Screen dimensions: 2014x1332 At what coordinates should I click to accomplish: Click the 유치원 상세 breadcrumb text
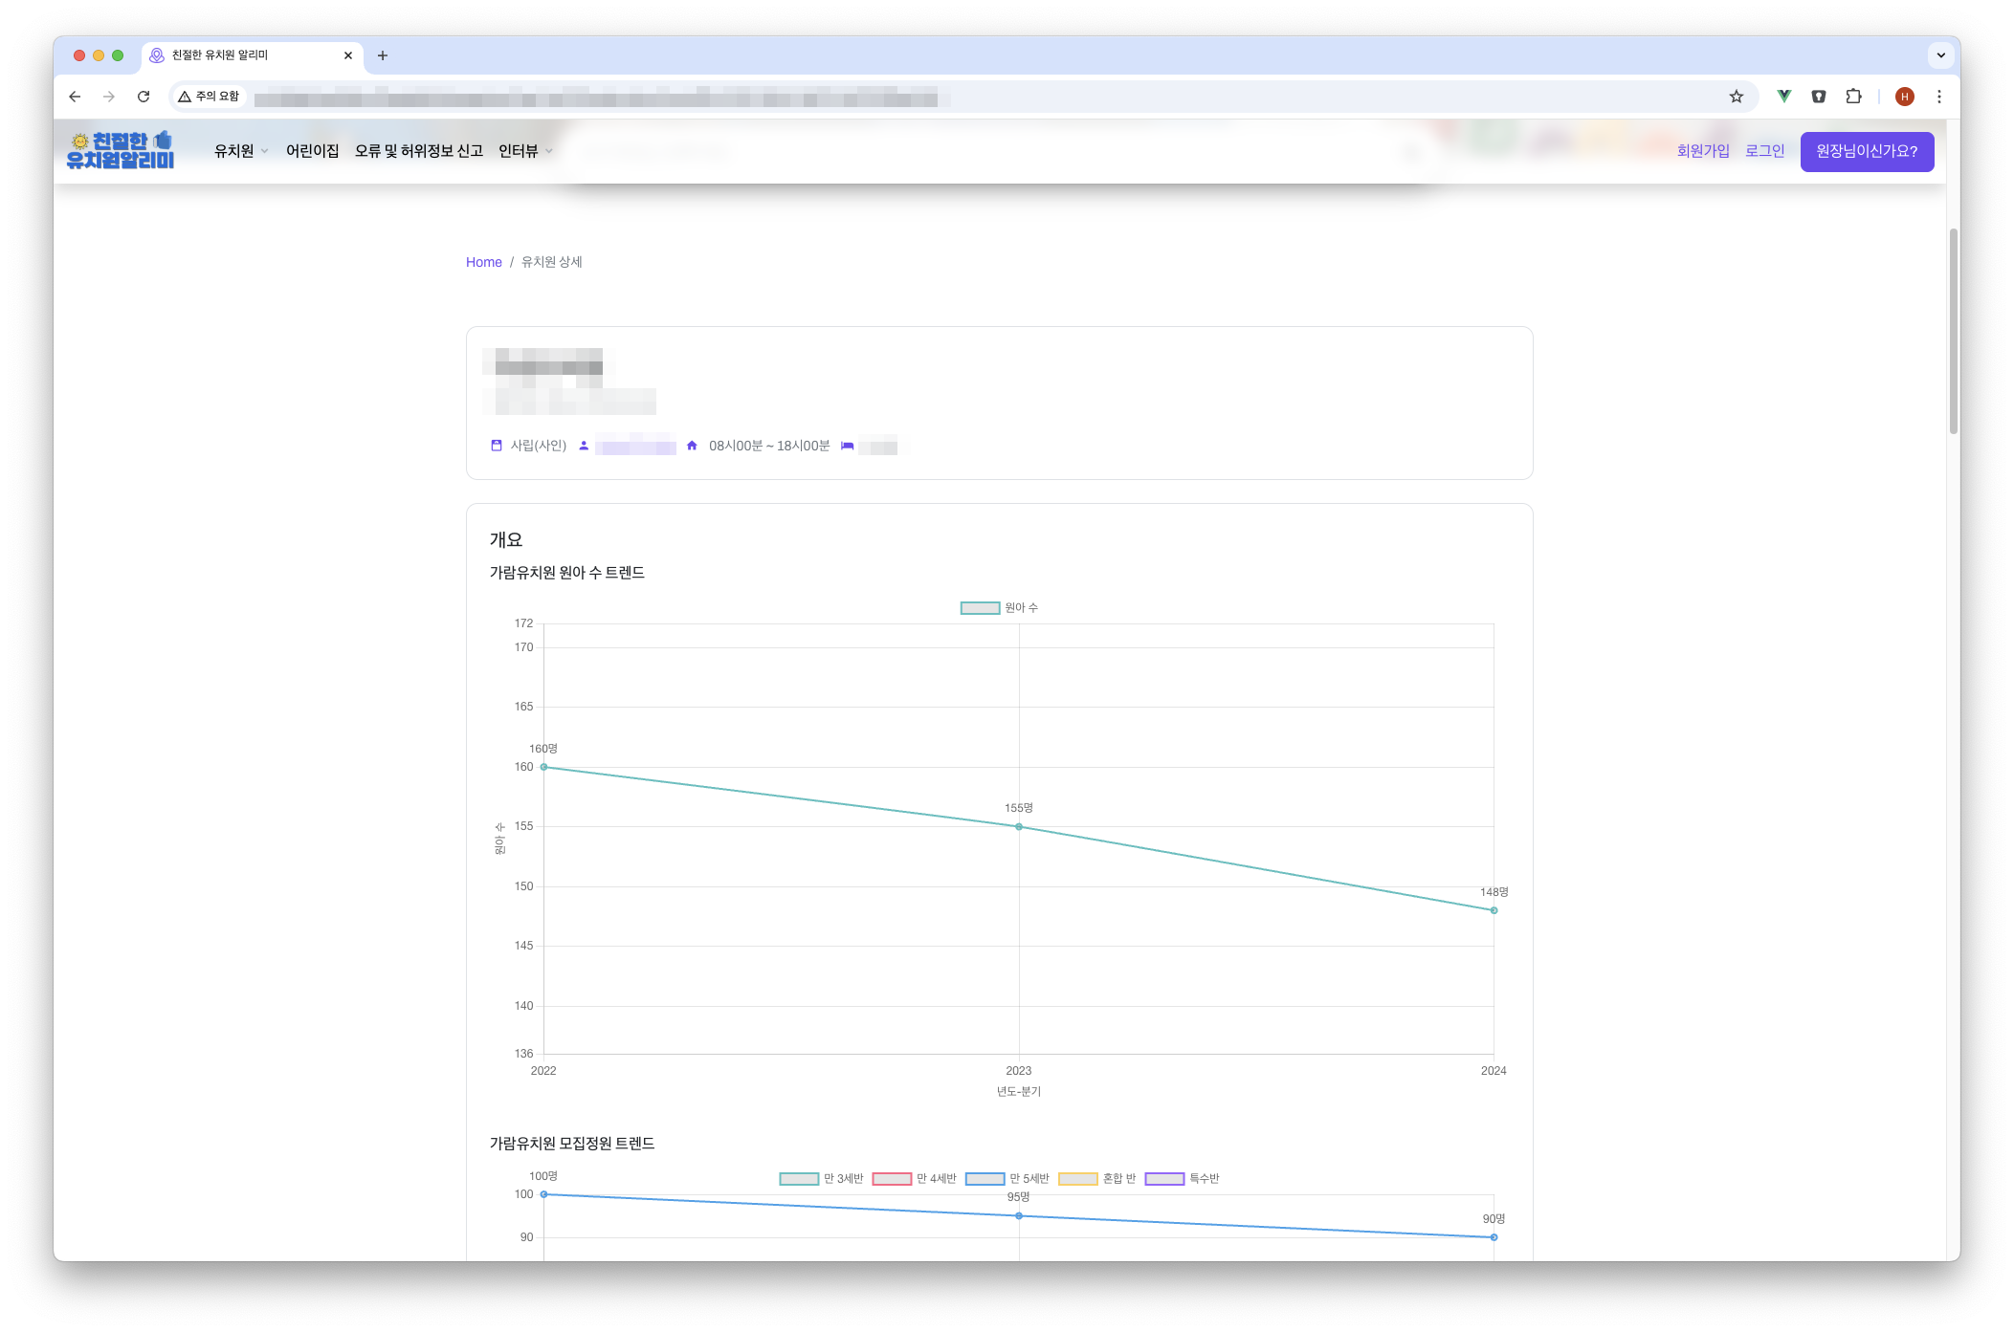552,262
